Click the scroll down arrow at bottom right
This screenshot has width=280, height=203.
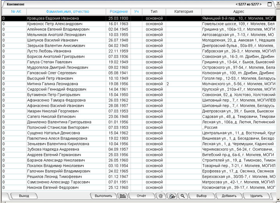click(278, 199)
